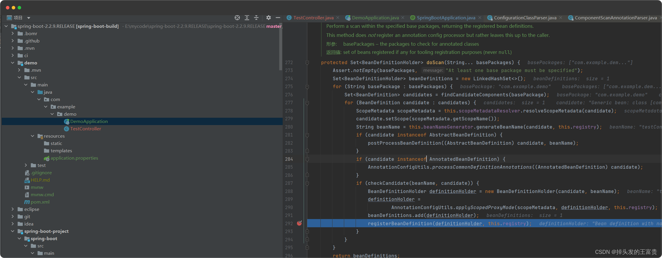Expand the .bomr folder
662x258 pixels.
coord(13,34)
